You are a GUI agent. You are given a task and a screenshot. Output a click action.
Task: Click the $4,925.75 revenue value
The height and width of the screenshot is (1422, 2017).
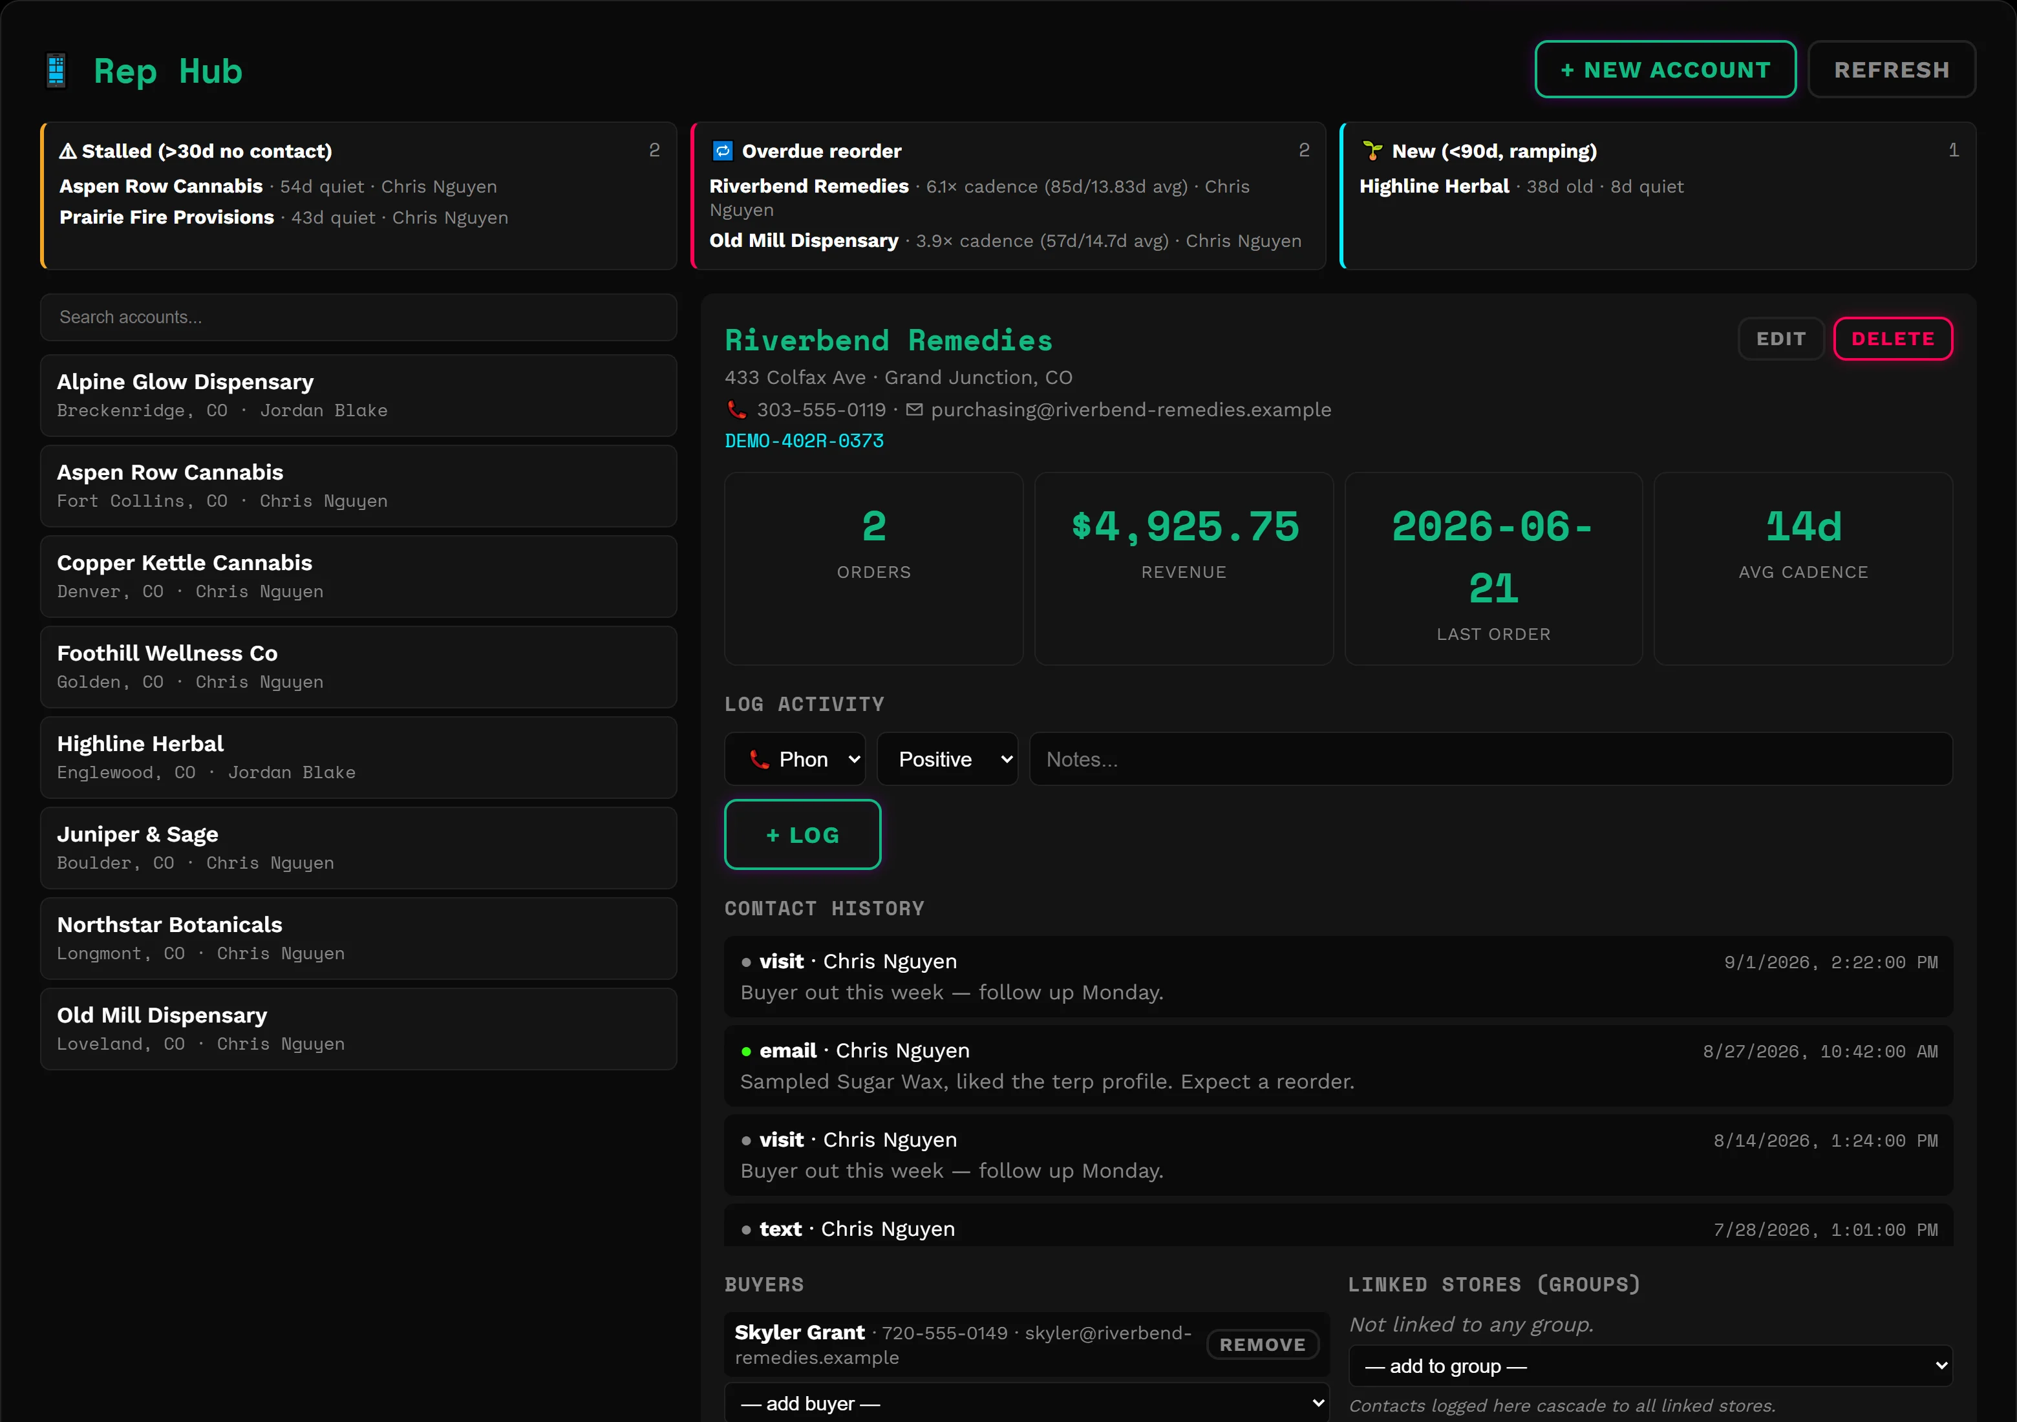point(1184,527)
